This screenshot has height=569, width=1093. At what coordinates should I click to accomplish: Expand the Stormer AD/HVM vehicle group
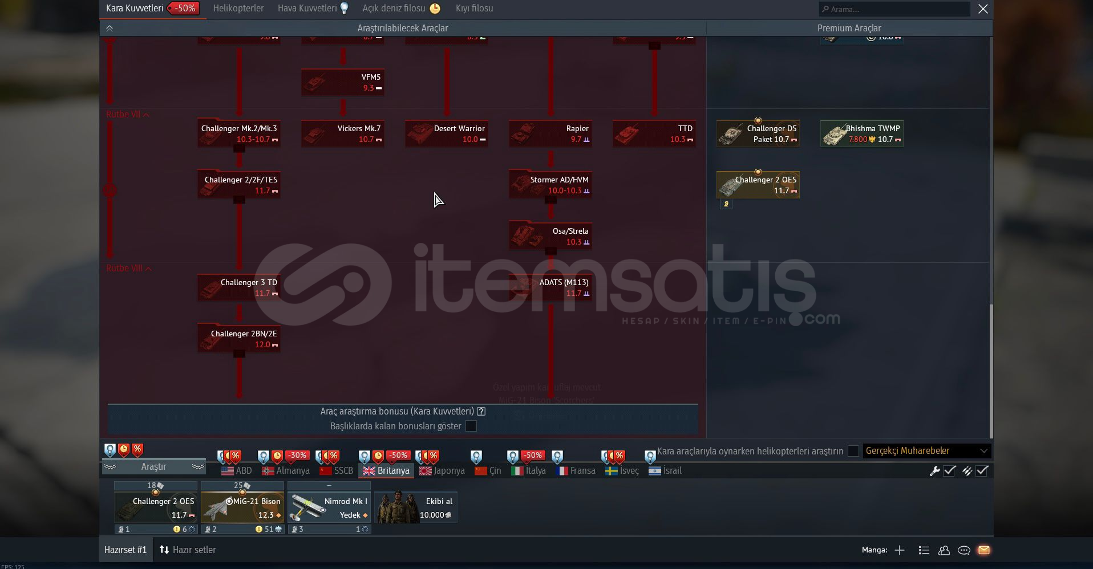point(550,185)
